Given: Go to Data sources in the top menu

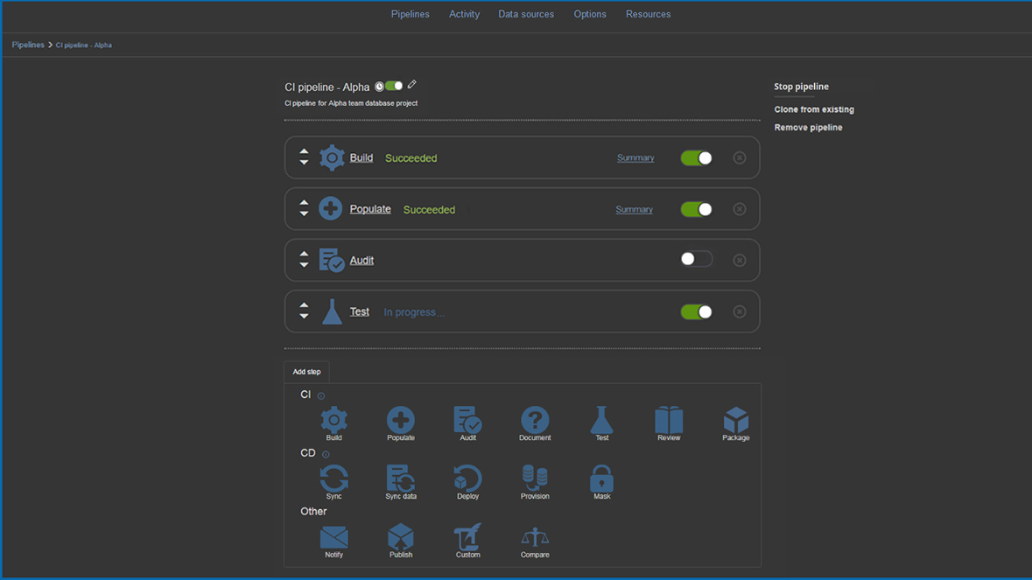Looking at the screenshot, I should click(x=526, y=14).
